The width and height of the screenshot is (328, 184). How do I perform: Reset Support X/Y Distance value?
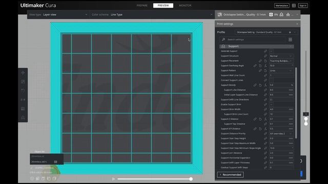pos(260,129)
